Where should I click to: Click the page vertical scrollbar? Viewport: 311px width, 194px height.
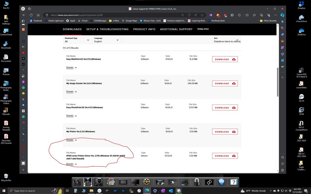277,82
